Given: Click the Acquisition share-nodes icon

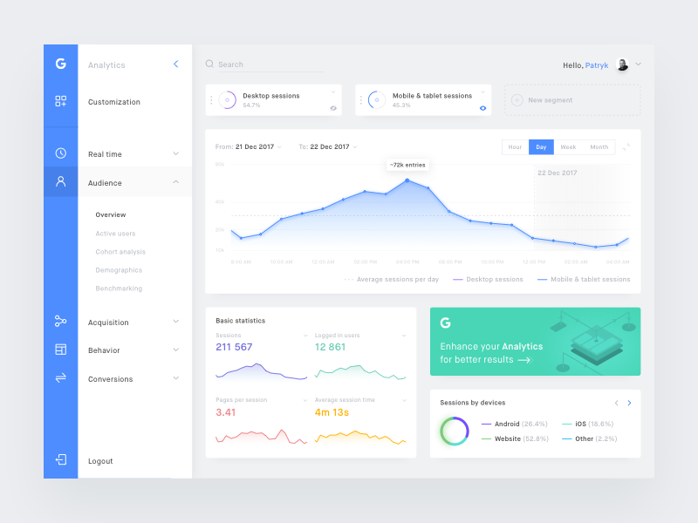Looking at the screenshot, I should coord(60,322).
